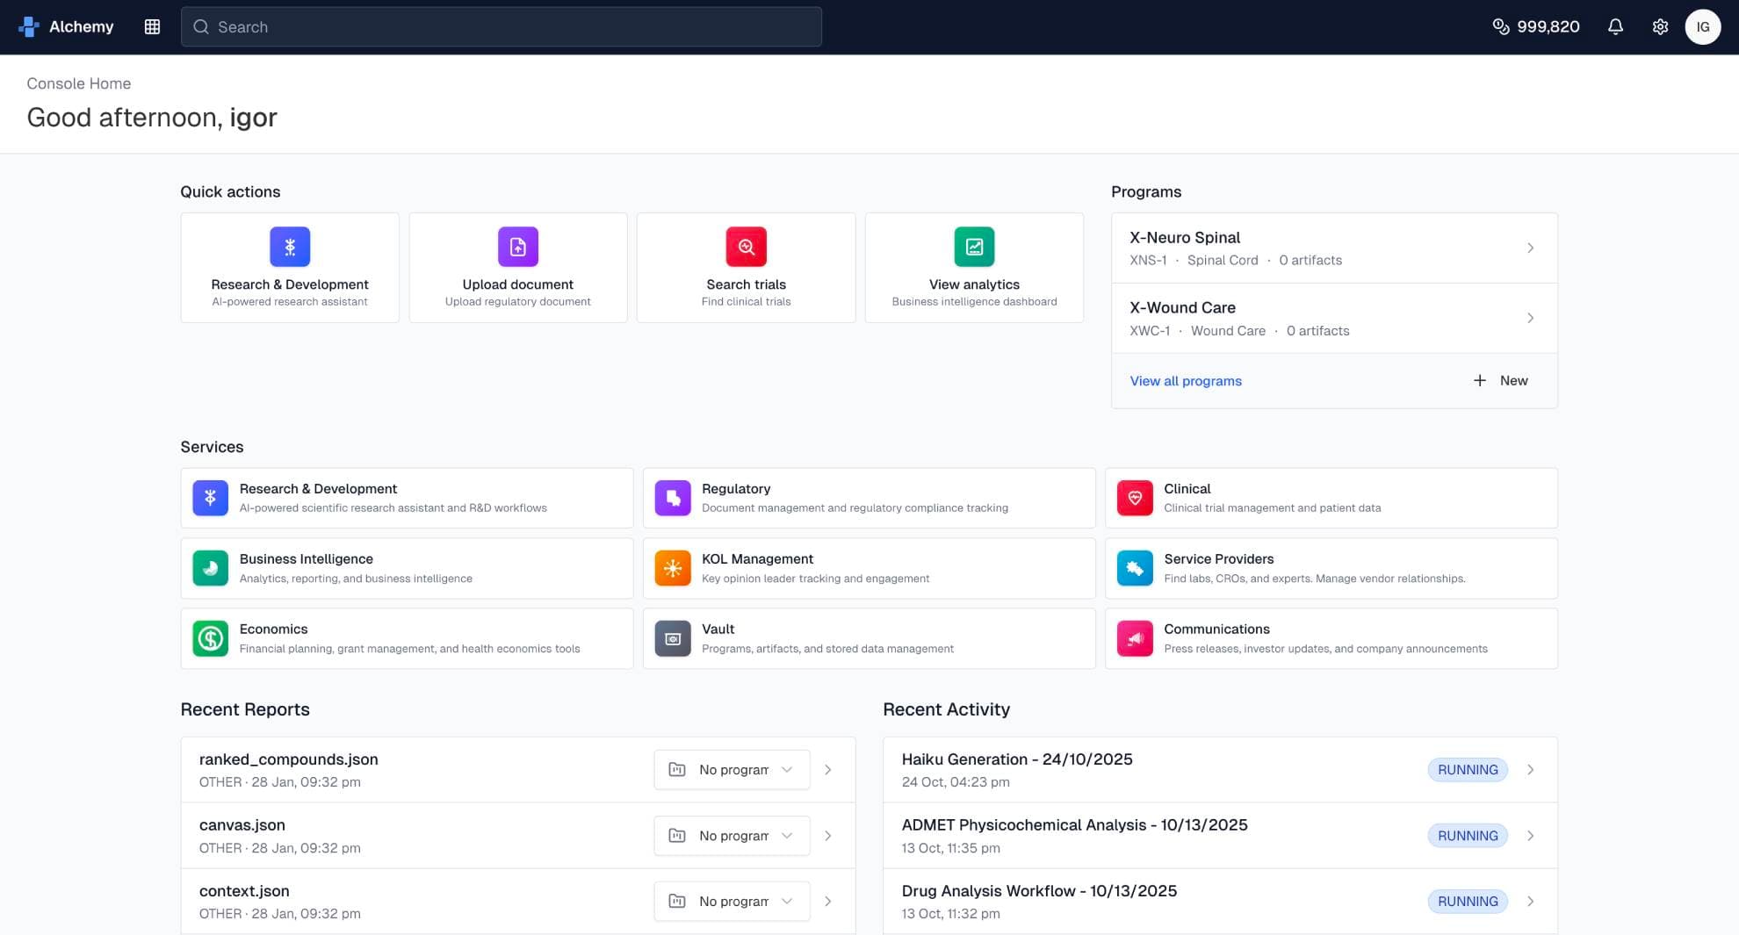1739x935 pixels.
Task: Select the Upload document quick action
Action: click(x=517, y=267)
